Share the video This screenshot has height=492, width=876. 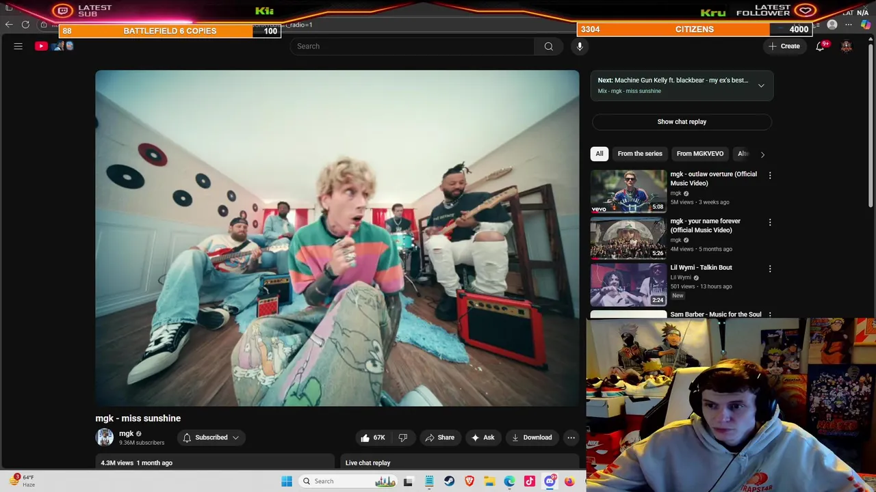[x=439, y=438]
